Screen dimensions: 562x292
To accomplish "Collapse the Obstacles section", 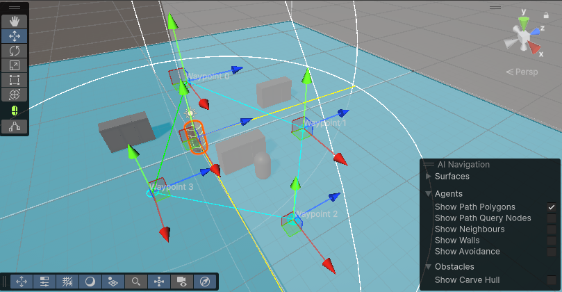I will click(428, 266).
